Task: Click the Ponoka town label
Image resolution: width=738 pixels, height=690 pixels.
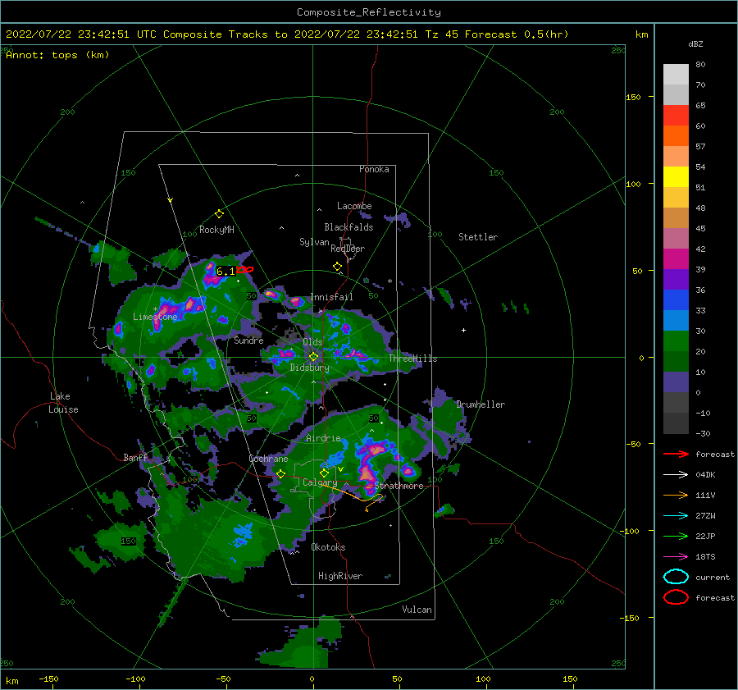Action: 374,169
